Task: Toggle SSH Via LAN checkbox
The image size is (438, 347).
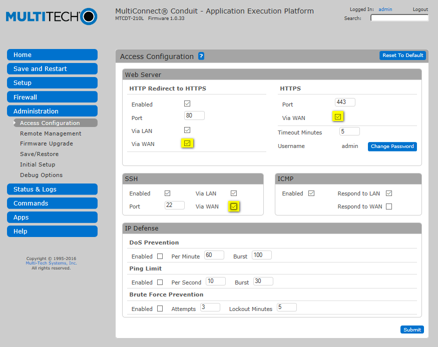Action: (x=234, y=193)
